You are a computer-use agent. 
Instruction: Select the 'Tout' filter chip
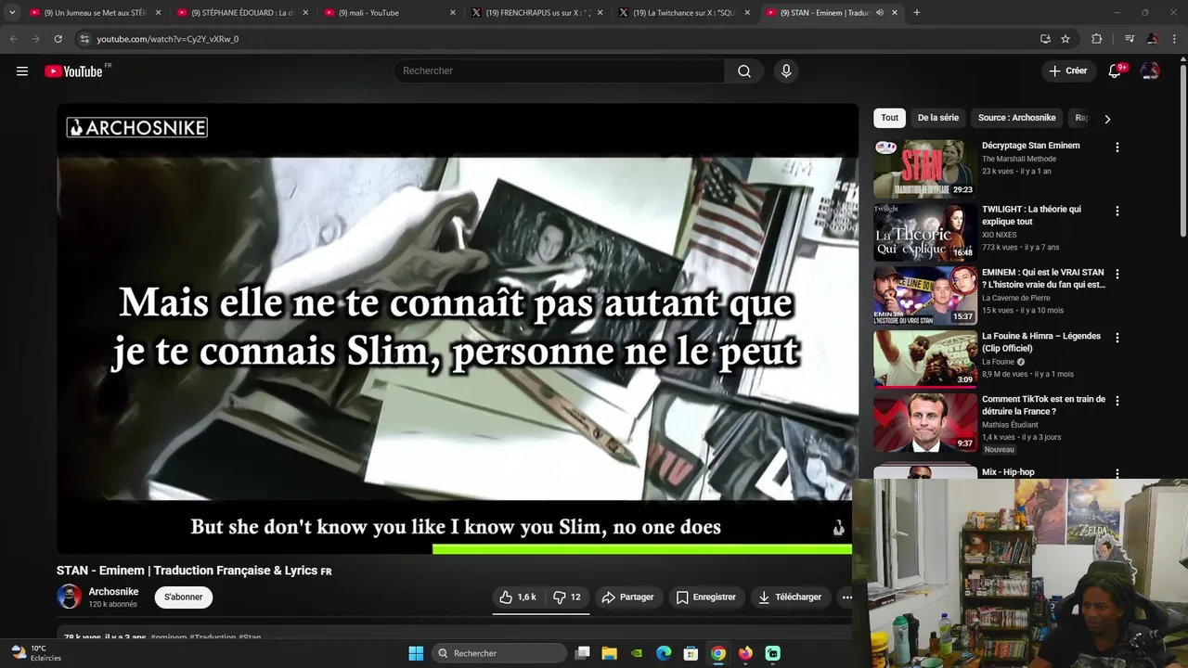pyautogui.click(x=889, y=118)
